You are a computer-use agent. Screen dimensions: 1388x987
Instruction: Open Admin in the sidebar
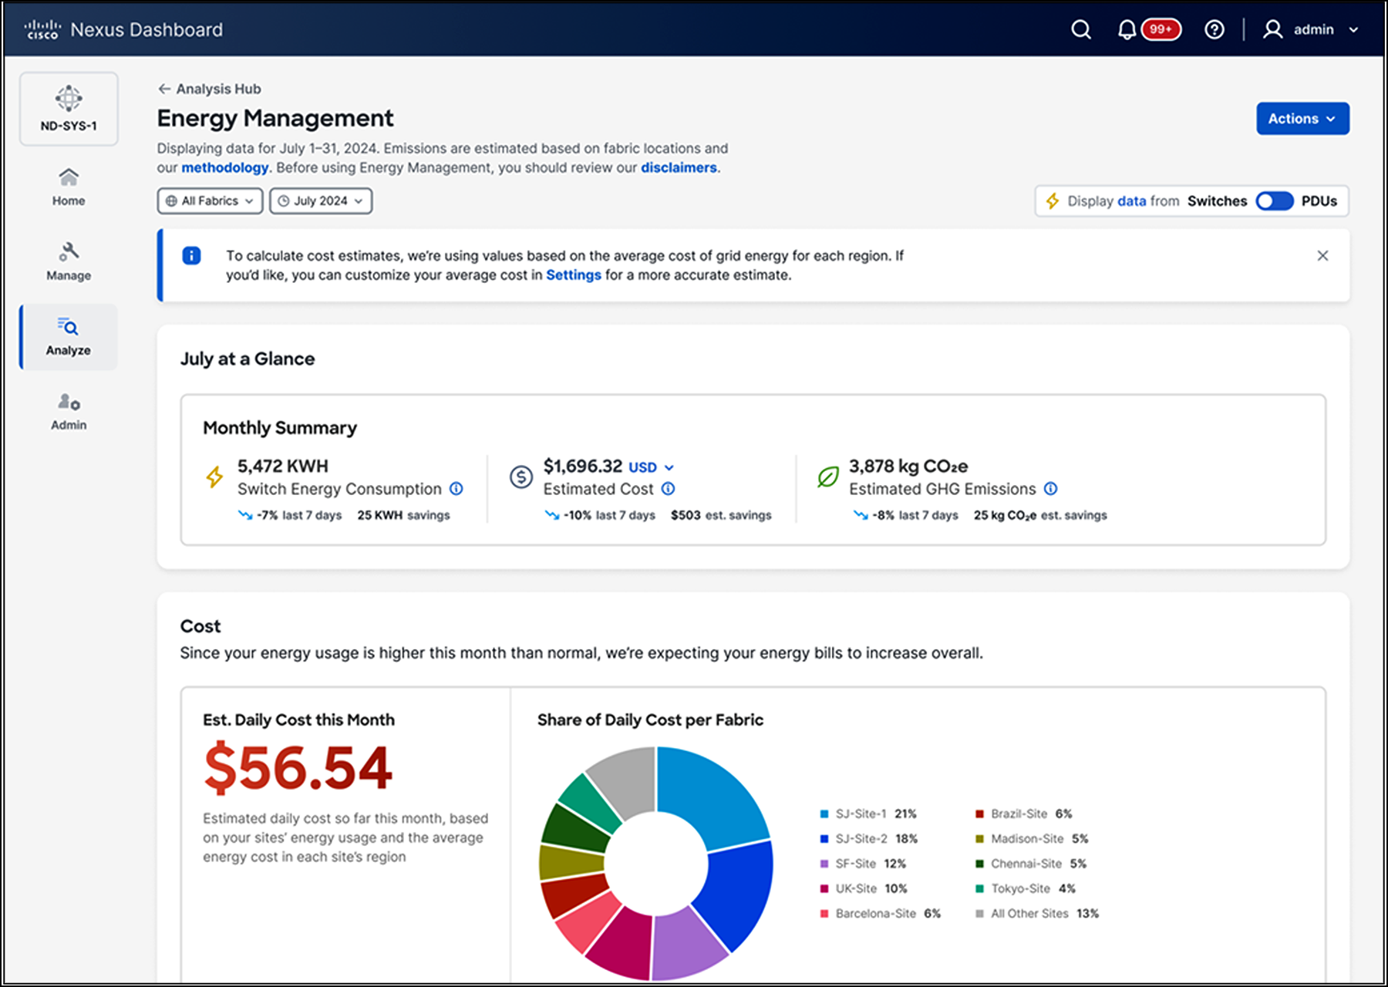pos(69,412)
